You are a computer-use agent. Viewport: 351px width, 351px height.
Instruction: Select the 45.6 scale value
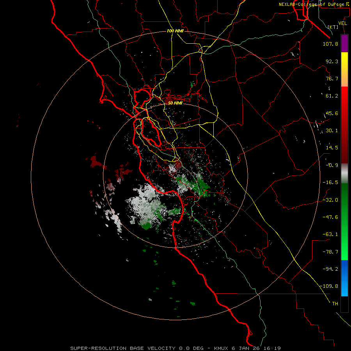coord(332,113)
